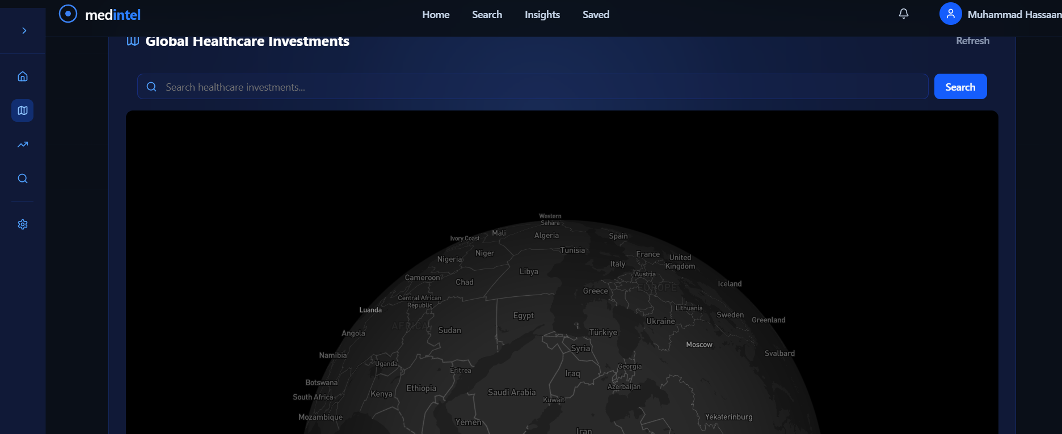Click the Saudi Arabia label on the globe
This screenshot has height=434, width=1062.
[512, 392]
